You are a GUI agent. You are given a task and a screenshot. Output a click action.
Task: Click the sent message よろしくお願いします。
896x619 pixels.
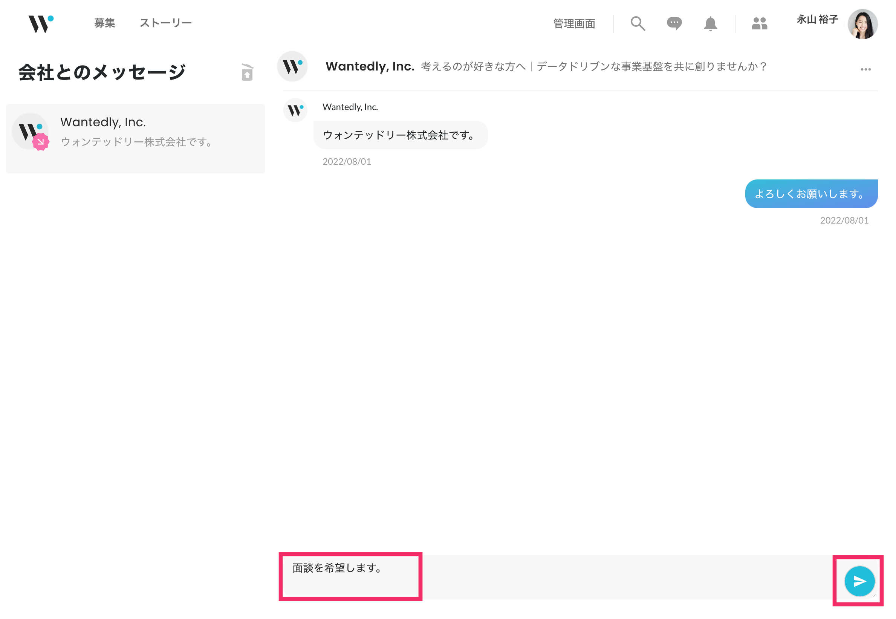[x=811, y=193]
